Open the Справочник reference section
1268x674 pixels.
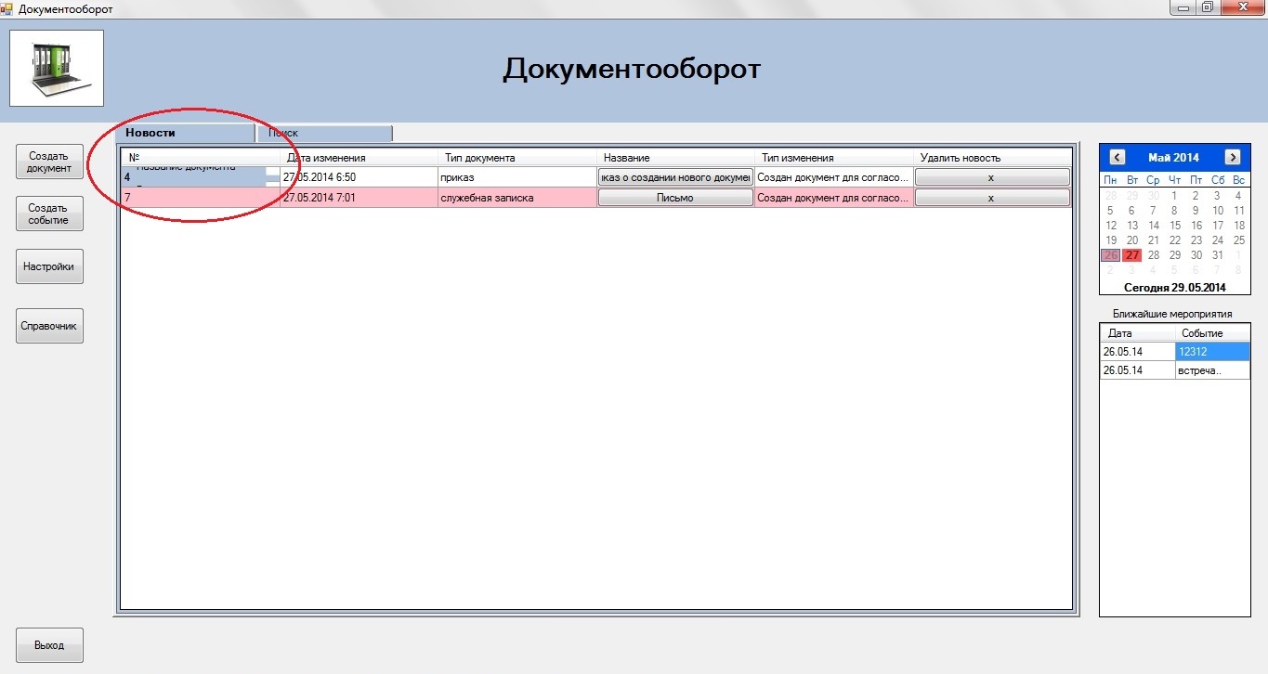tap(49, 326)
